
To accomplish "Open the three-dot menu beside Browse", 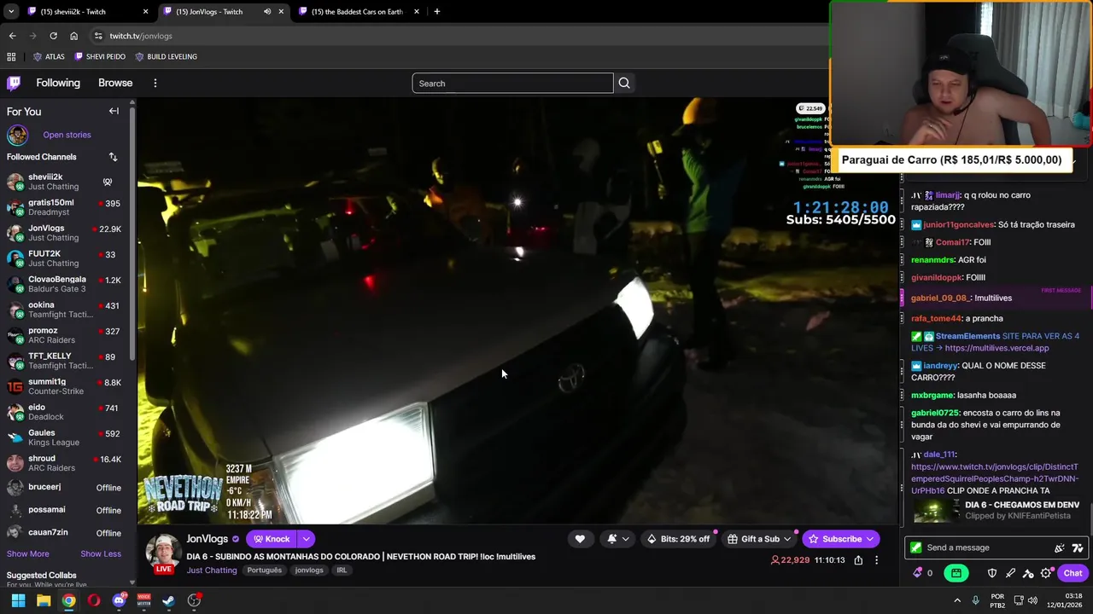I will (x=155, y=83).
